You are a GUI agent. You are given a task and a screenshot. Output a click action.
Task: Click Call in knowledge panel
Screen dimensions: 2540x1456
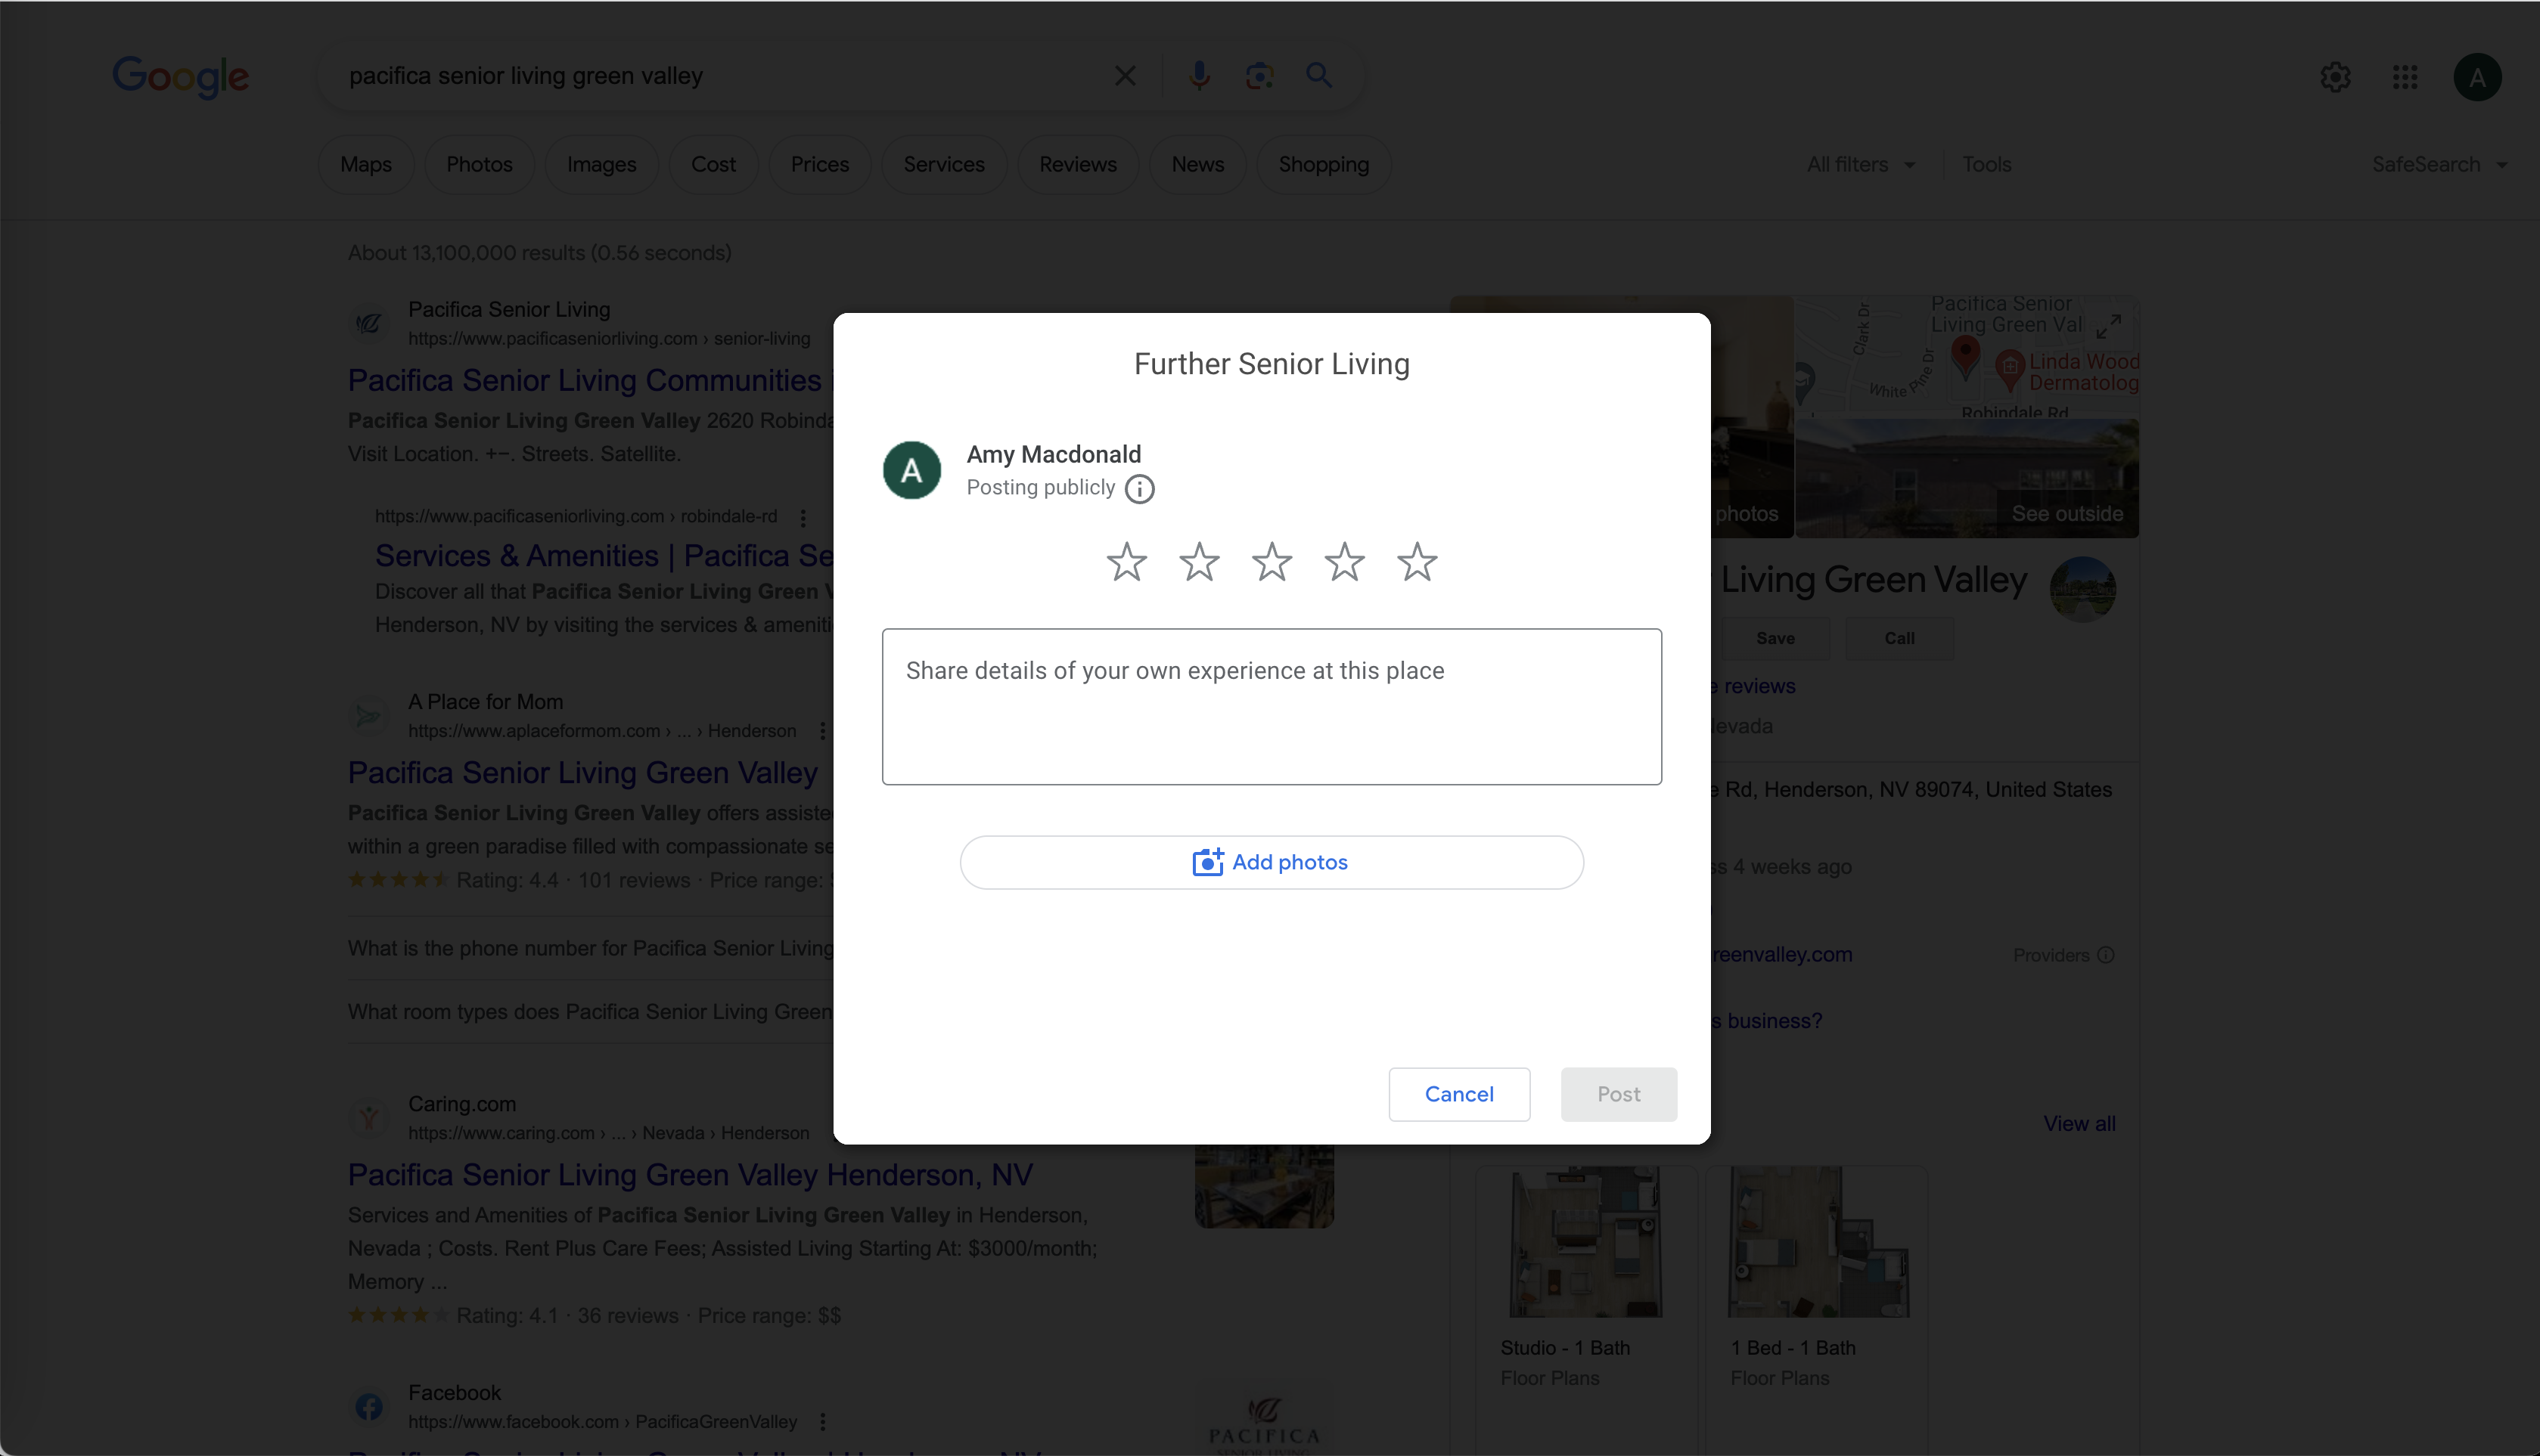click(x=1899, y=638)
